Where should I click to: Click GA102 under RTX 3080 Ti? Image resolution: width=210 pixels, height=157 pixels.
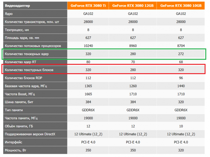click(x=88, y=14)
